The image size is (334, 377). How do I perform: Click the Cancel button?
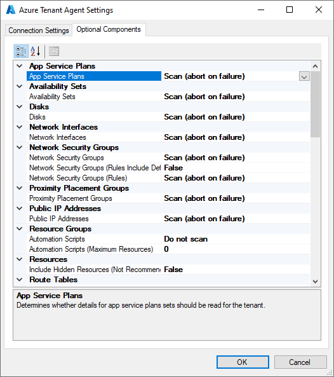300,362
